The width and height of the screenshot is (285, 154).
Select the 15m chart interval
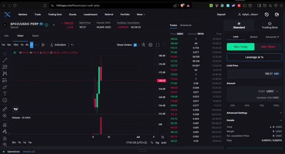[x=16, y=45]
